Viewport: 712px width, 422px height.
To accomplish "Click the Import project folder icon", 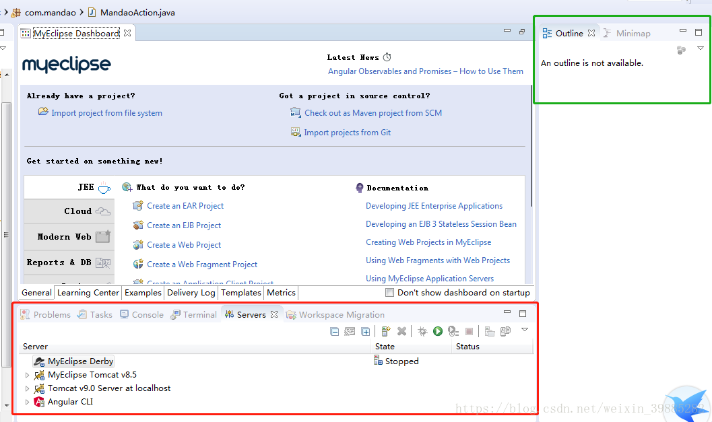I will point(43,112).
